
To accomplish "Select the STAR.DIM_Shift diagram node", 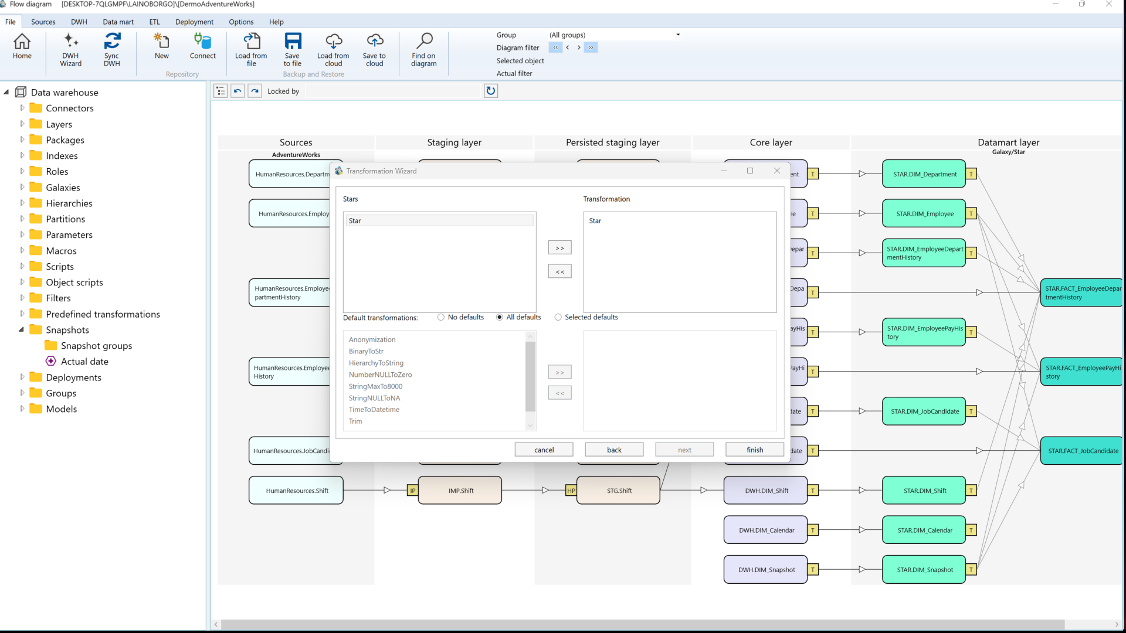I will (x=924, y=491).
